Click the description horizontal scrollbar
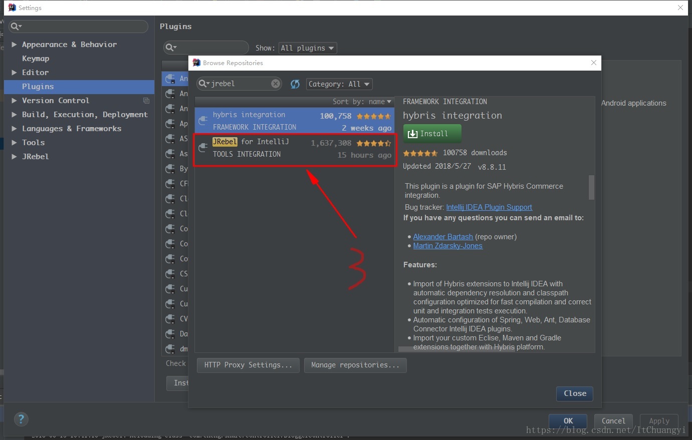This screenshot has width=692, height=440. pos(456,349)
